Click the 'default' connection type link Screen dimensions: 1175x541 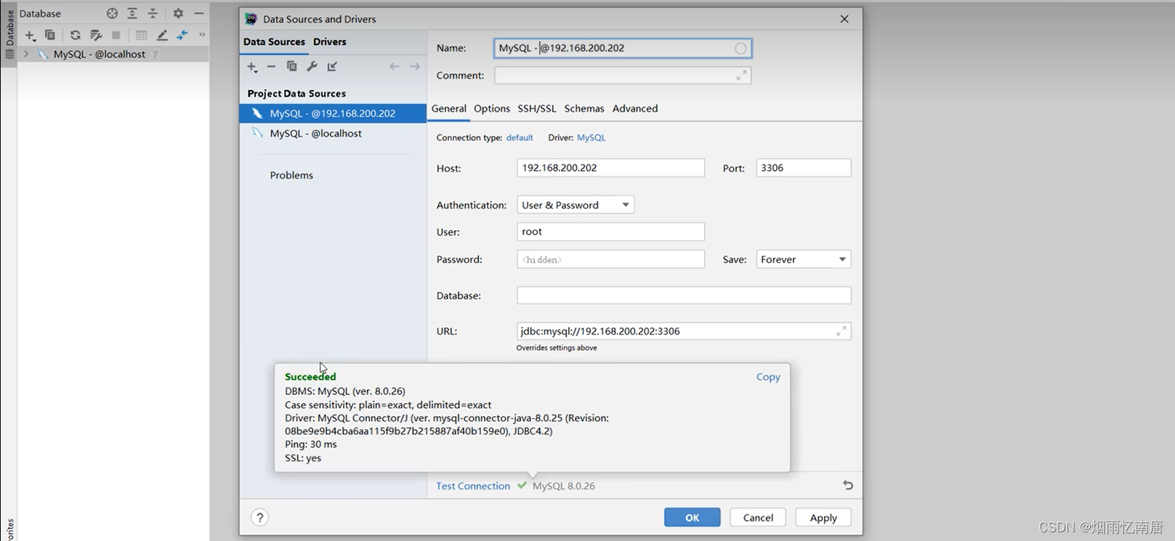coord(520,138)
